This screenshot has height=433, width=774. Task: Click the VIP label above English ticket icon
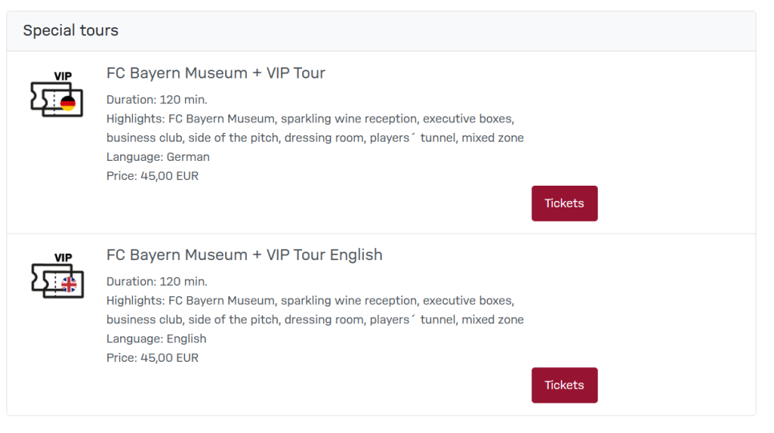click(x=63, y=258)
